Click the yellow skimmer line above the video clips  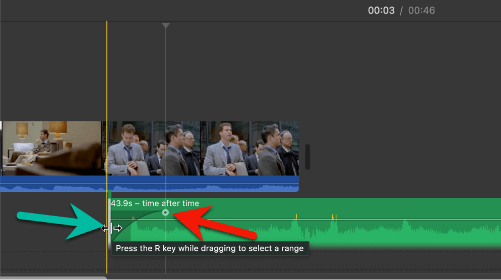click(x=107, y=70)
